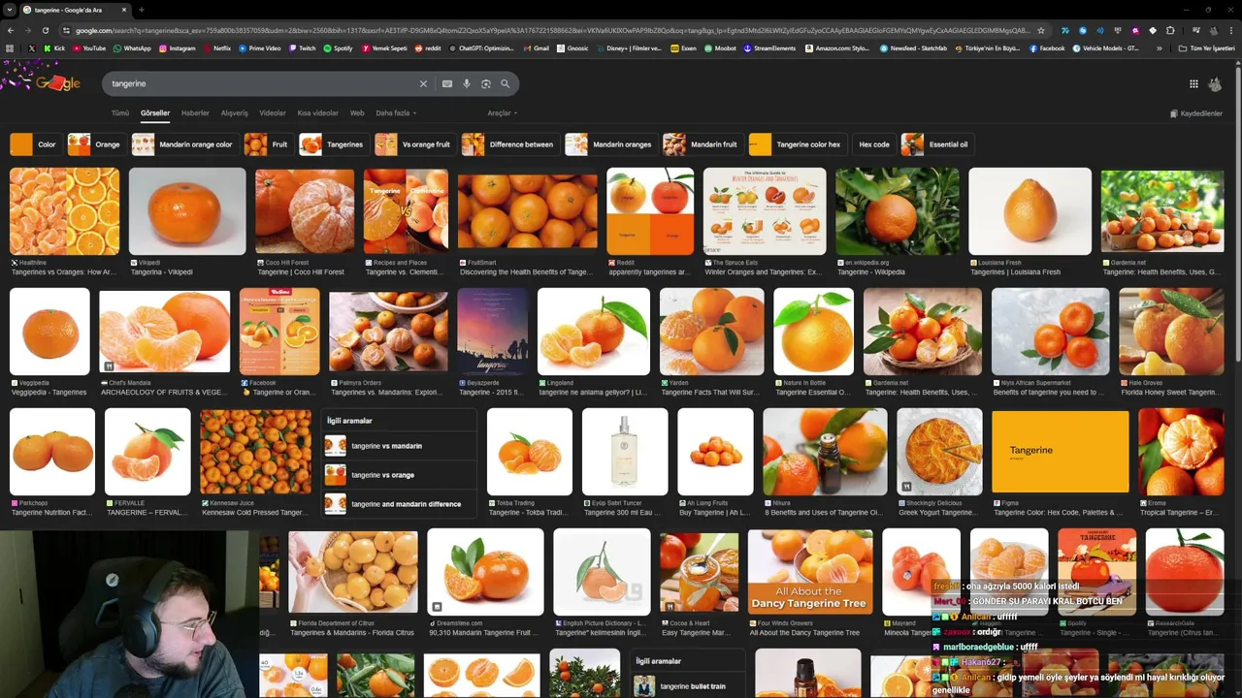This screenshot has height=698, width=1242.
Task: Go to the Google logo homepage
Action: coord(56,83)
